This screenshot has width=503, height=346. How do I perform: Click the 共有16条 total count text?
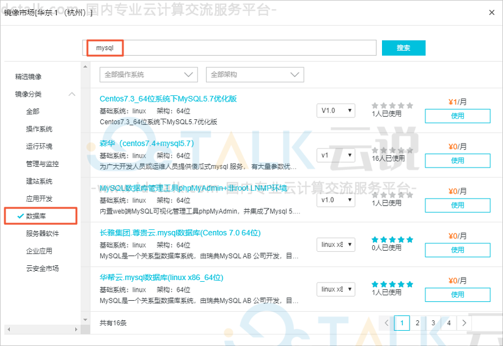click(x=113, y=323)
